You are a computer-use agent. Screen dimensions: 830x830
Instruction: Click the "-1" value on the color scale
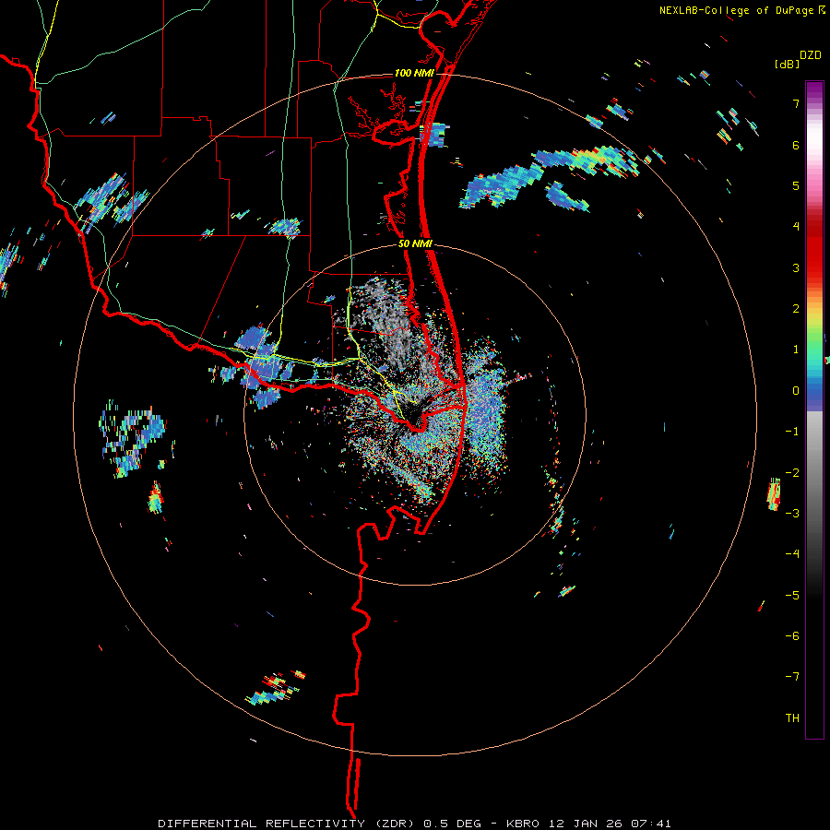(x=792, y=432)
